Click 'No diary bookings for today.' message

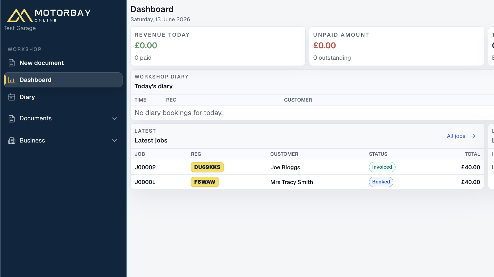[x=178, y=113]
